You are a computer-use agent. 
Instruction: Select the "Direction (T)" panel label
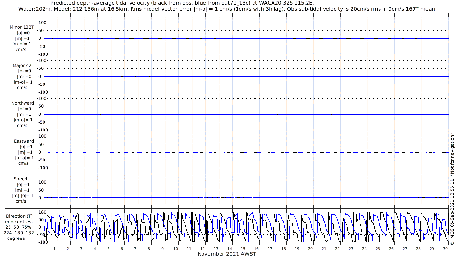tap(20, 216)
